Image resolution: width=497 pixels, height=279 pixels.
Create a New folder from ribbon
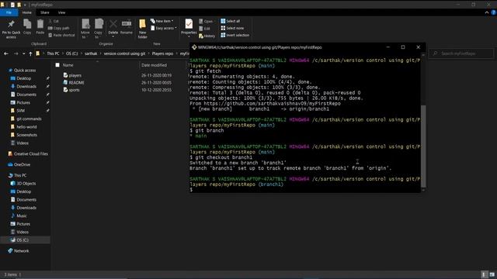pos(143,29)
